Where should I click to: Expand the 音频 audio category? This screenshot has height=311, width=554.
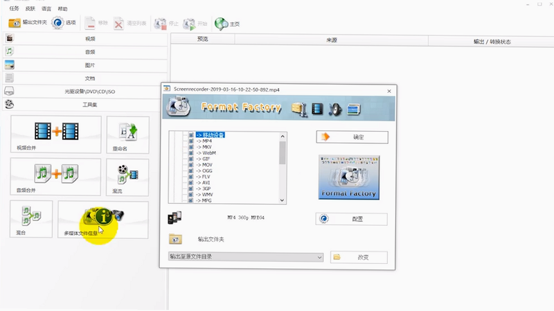tap(85, 51)
